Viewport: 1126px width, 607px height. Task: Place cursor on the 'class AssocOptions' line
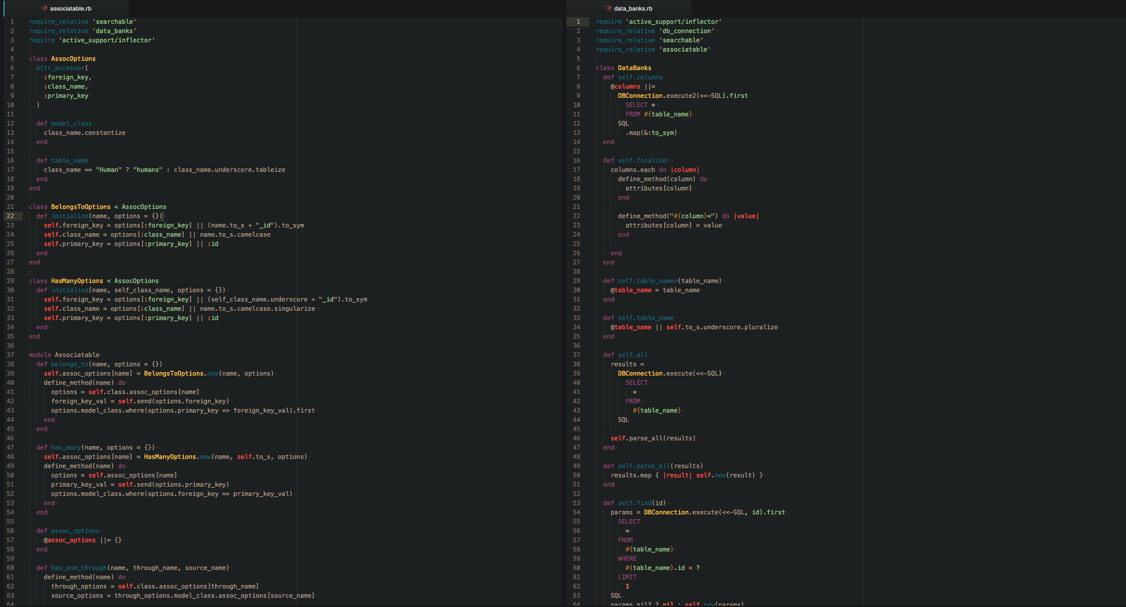coord(62,59)
